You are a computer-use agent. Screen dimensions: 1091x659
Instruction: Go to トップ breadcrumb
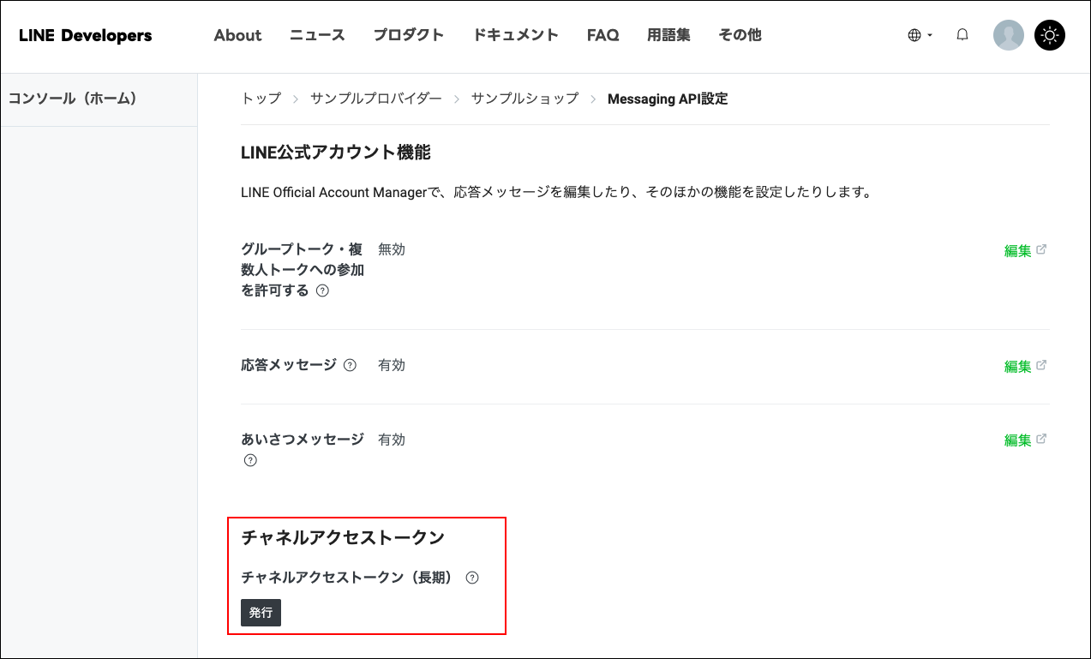pos(261,99)
